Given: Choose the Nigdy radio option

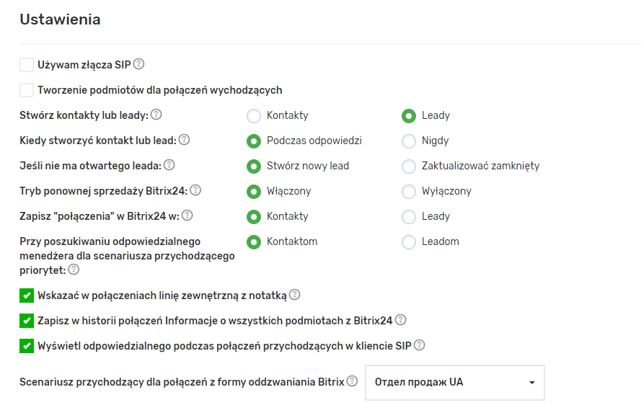Looking at the screenshot, I should (409, 141).
